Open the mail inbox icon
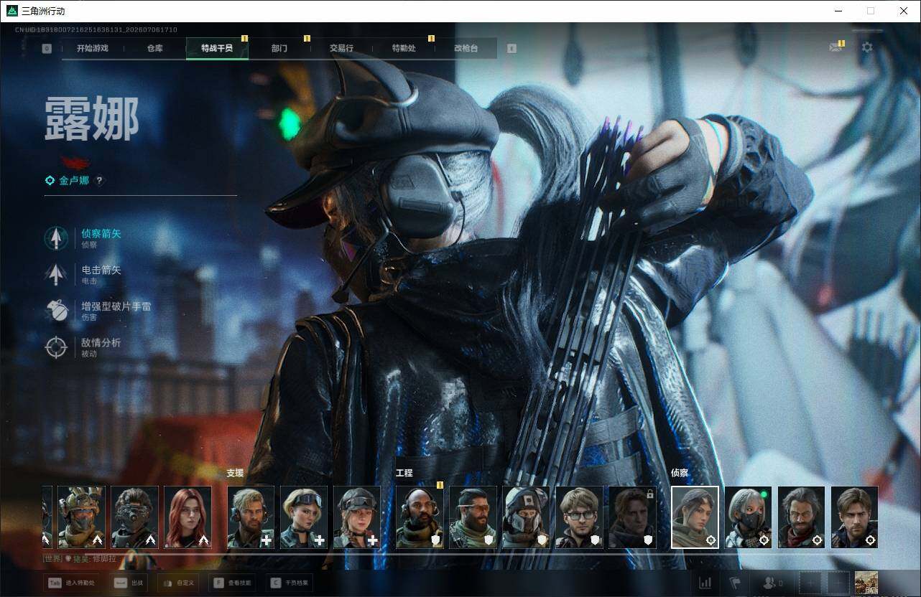This screenshot has width=921, height=597. (835, 47)
